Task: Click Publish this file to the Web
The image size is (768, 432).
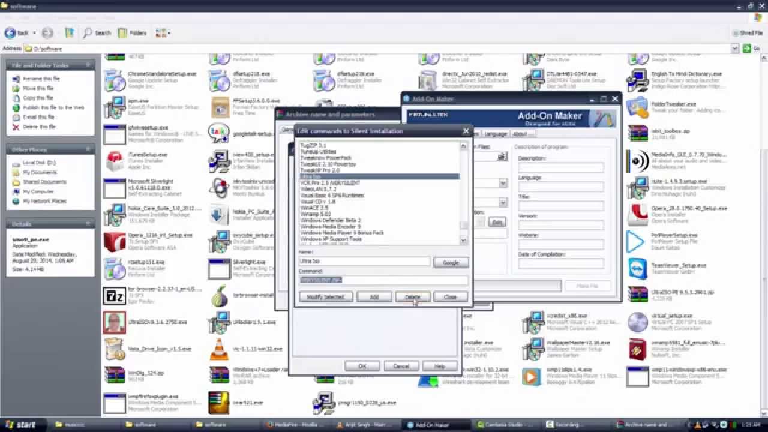Action: click(53, 107)
